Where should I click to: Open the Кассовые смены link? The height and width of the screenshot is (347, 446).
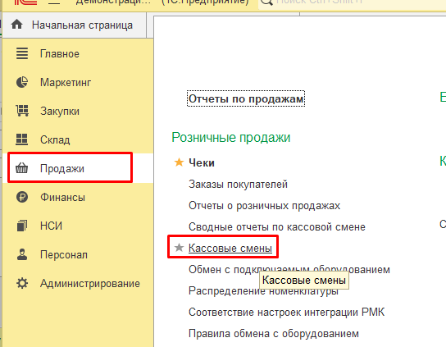[230, 249]
